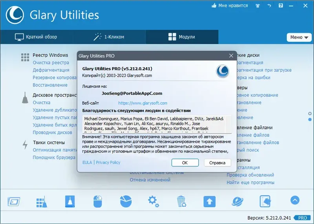This screenshot has width=314, height=224.
Task: Click the Версия: 5.212.0.241 status text
Action: (x=269, y=218)
